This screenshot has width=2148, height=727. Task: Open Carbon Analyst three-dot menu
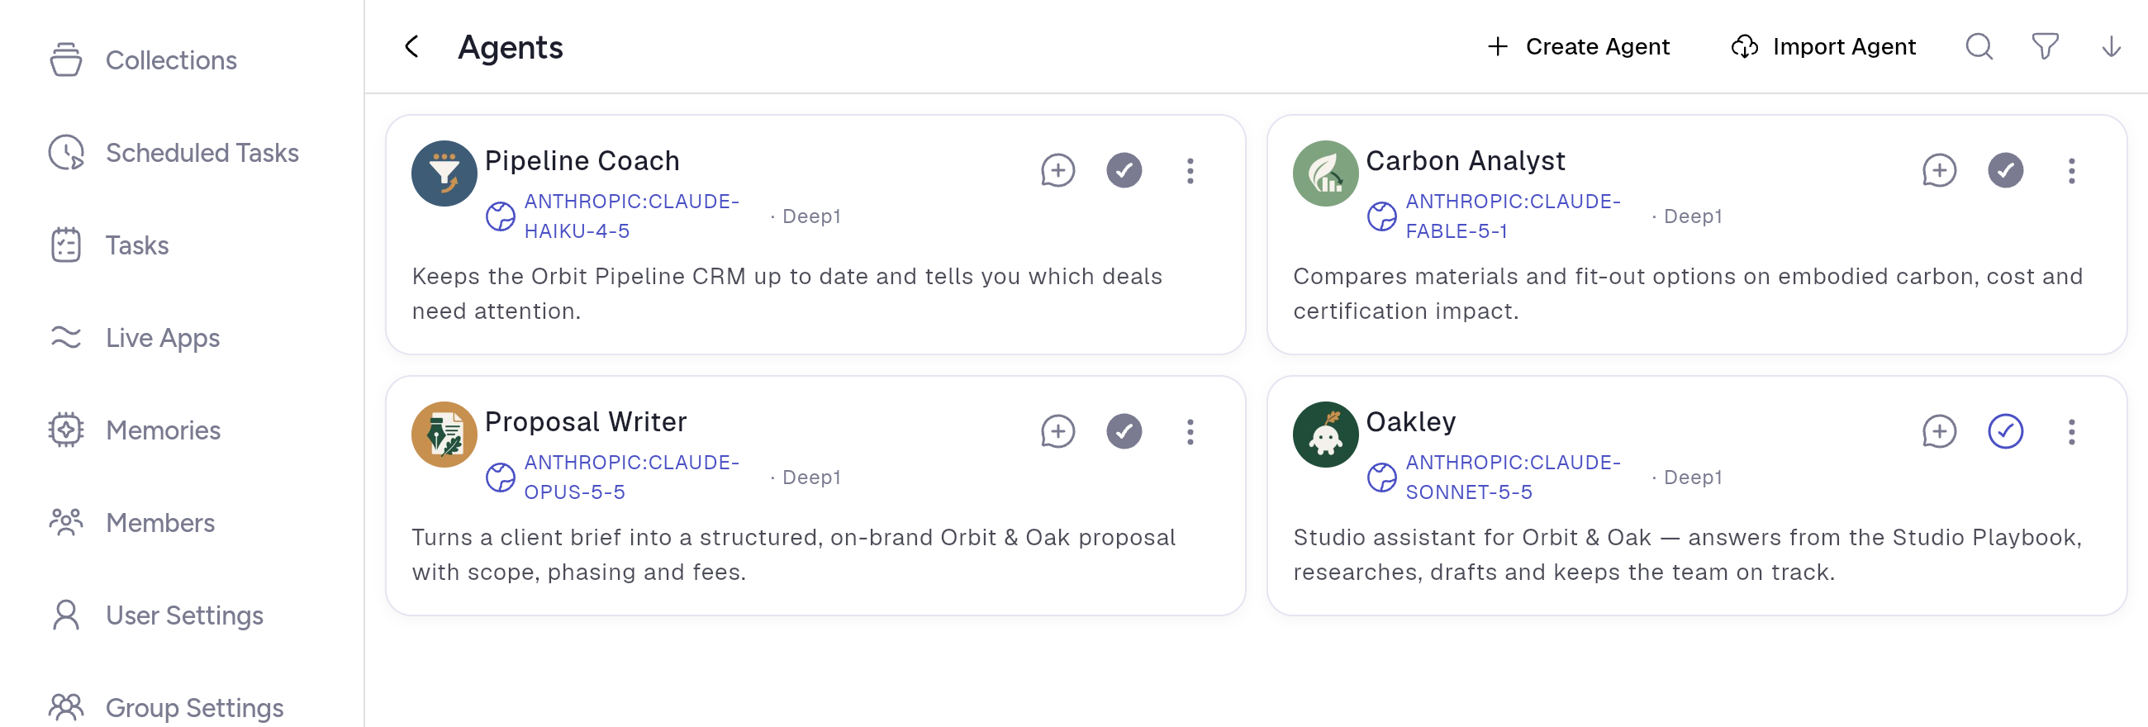pos(2071,171)
